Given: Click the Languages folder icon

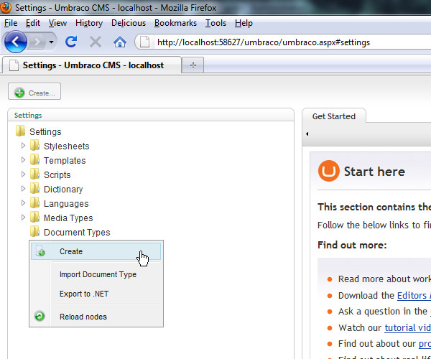Looking at the screenshot, I should point(35,202).
